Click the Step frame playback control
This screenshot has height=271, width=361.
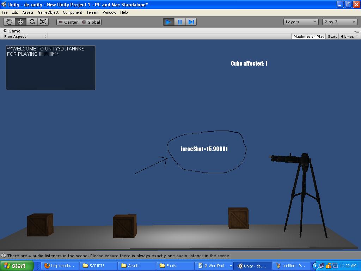(x=191, y=22)
